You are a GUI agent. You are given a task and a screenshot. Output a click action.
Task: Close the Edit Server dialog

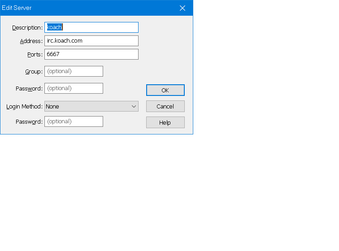(x=183, y=8)
